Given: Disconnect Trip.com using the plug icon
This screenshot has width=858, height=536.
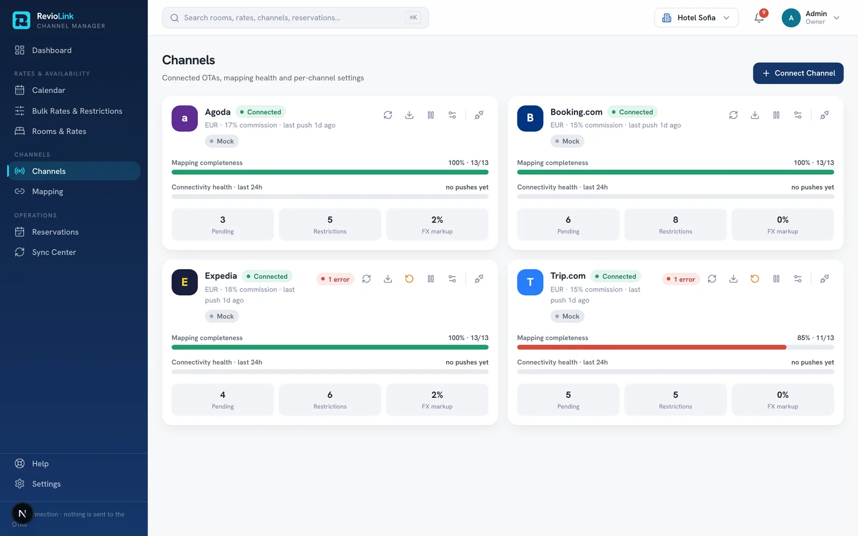Looking at the screenshot, I should point(824,279).
